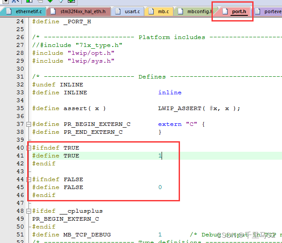Click the #undef INLINE line
The image size is (282, 243).
(x=57, y=85)
